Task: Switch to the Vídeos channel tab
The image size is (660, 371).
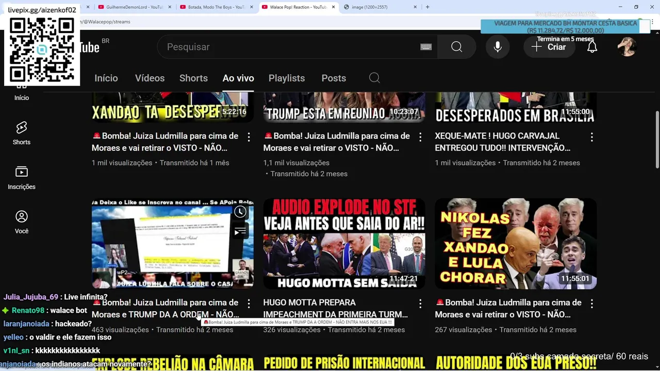Action: (150, 78)
